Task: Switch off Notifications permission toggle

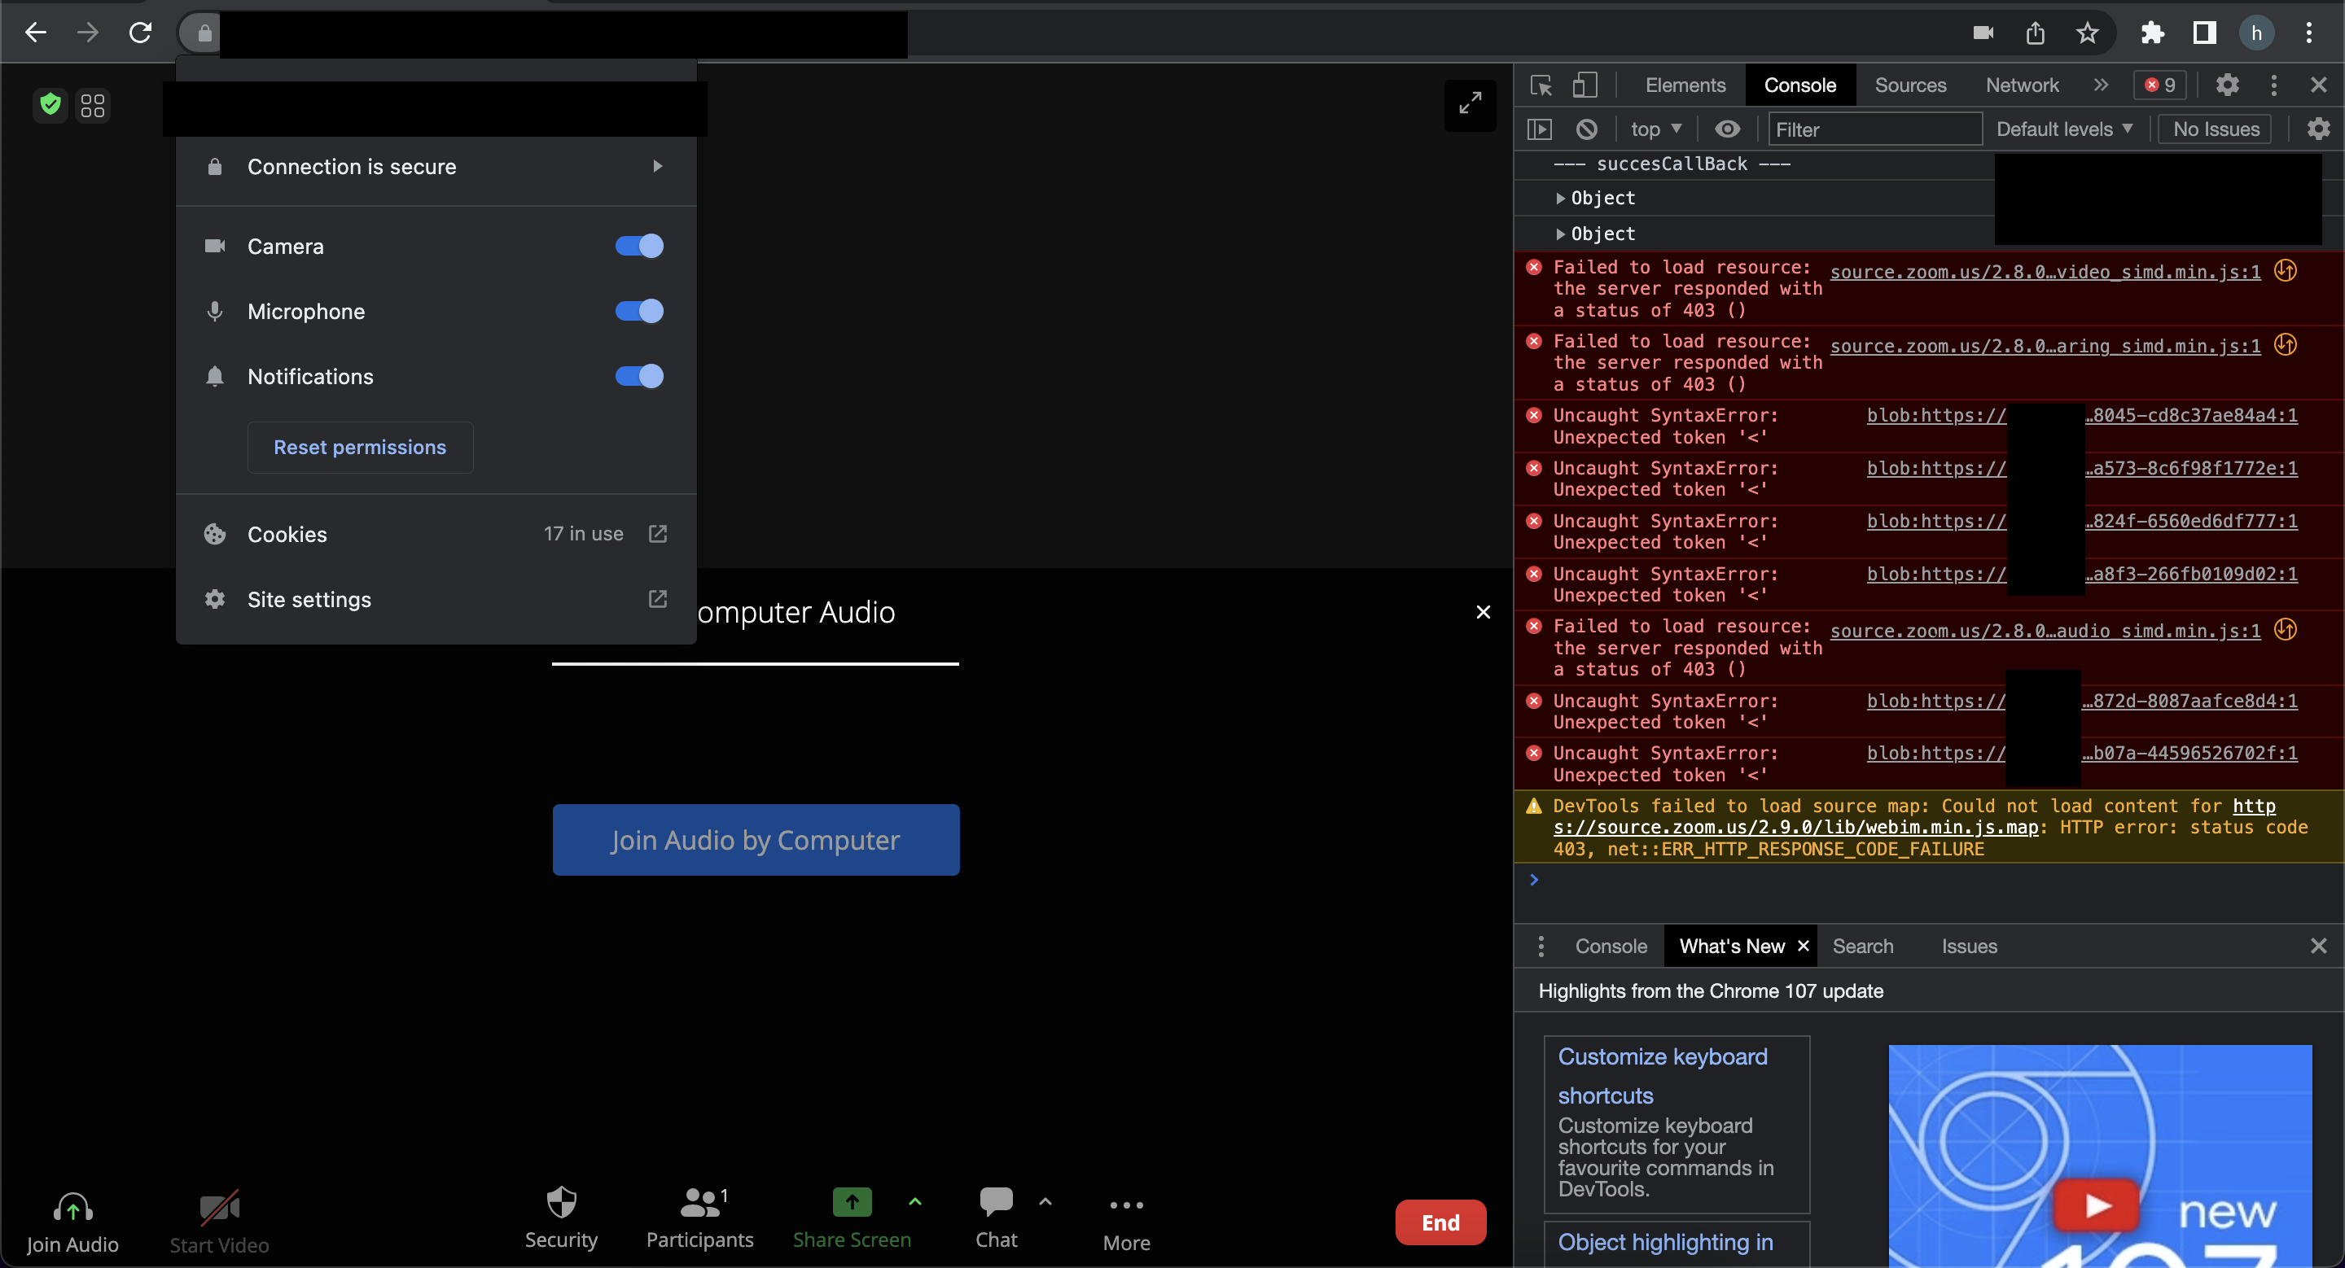Action: click(639, 377)
